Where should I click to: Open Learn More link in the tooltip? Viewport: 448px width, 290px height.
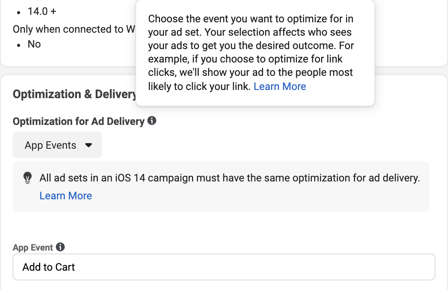pos(280,86)
